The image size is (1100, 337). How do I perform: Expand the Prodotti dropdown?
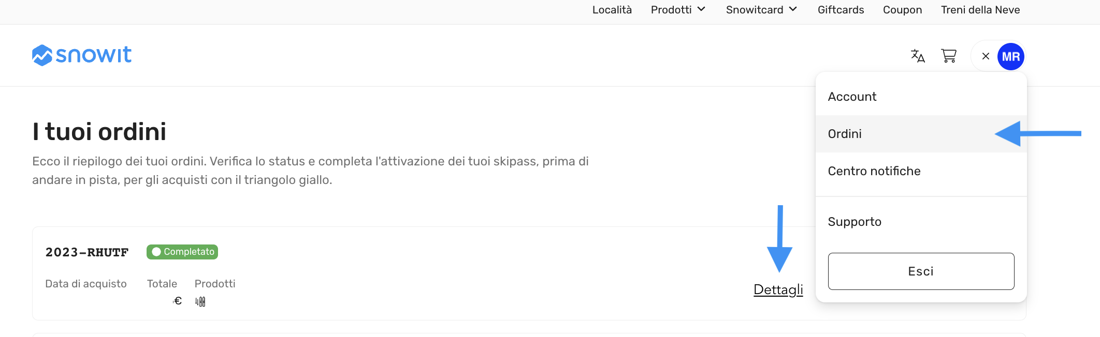(678, 10)
